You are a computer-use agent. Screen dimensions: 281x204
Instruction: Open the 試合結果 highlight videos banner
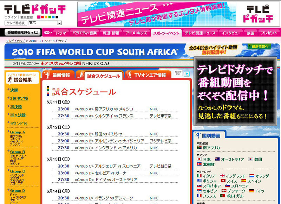(x=22, y=78)
